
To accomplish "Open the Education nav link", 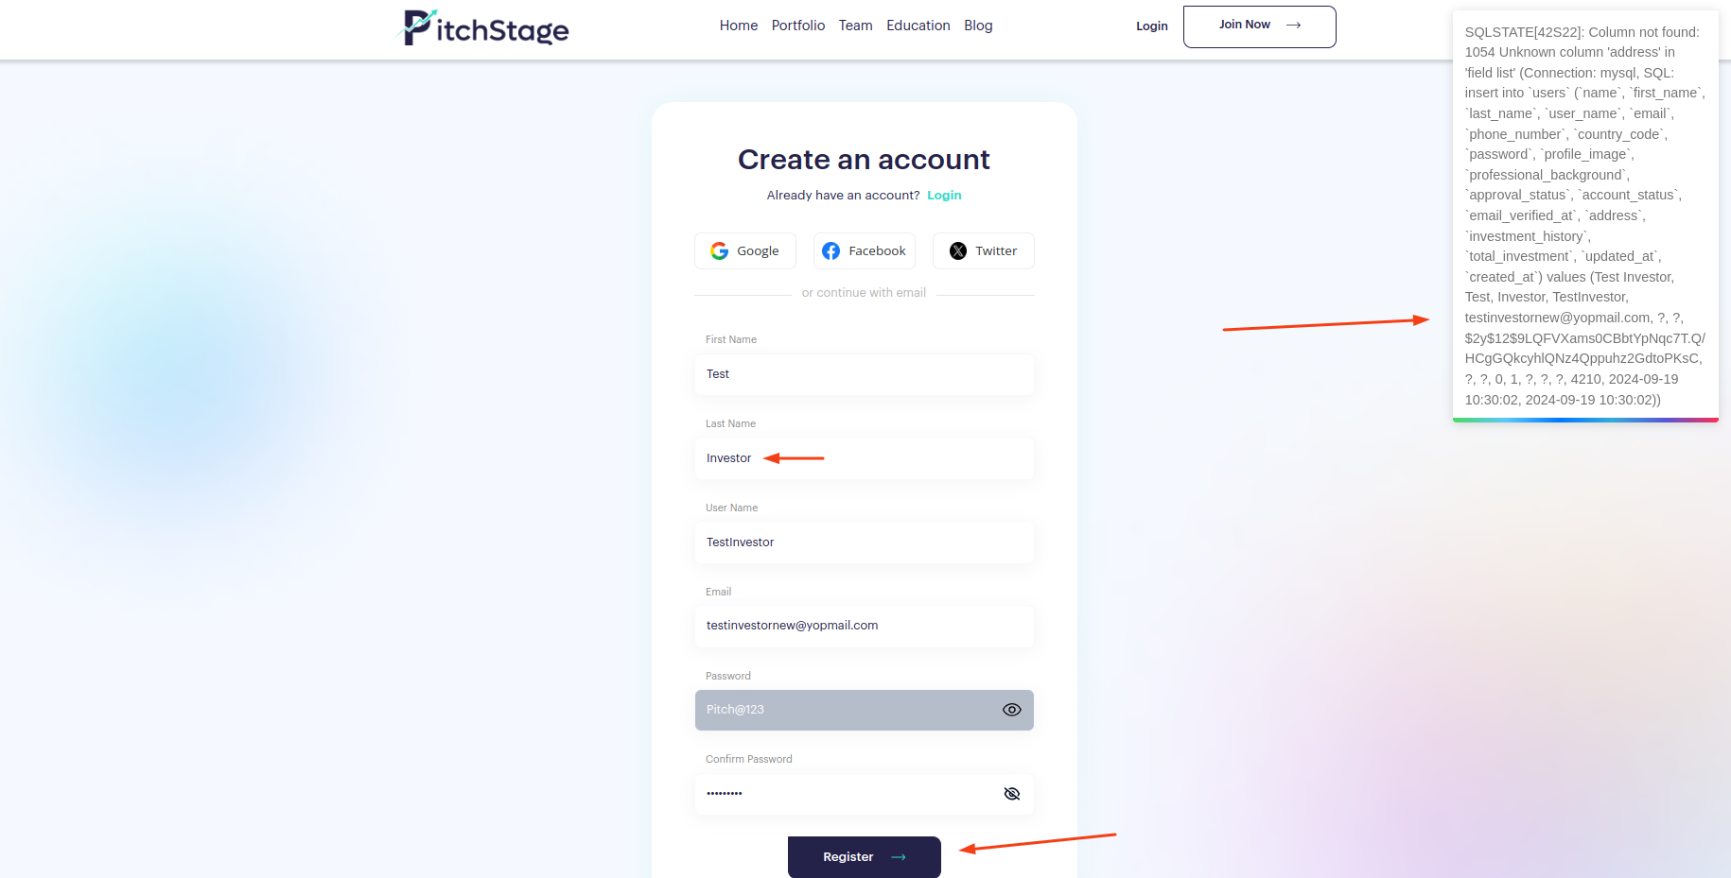I will tap(918, 26).
